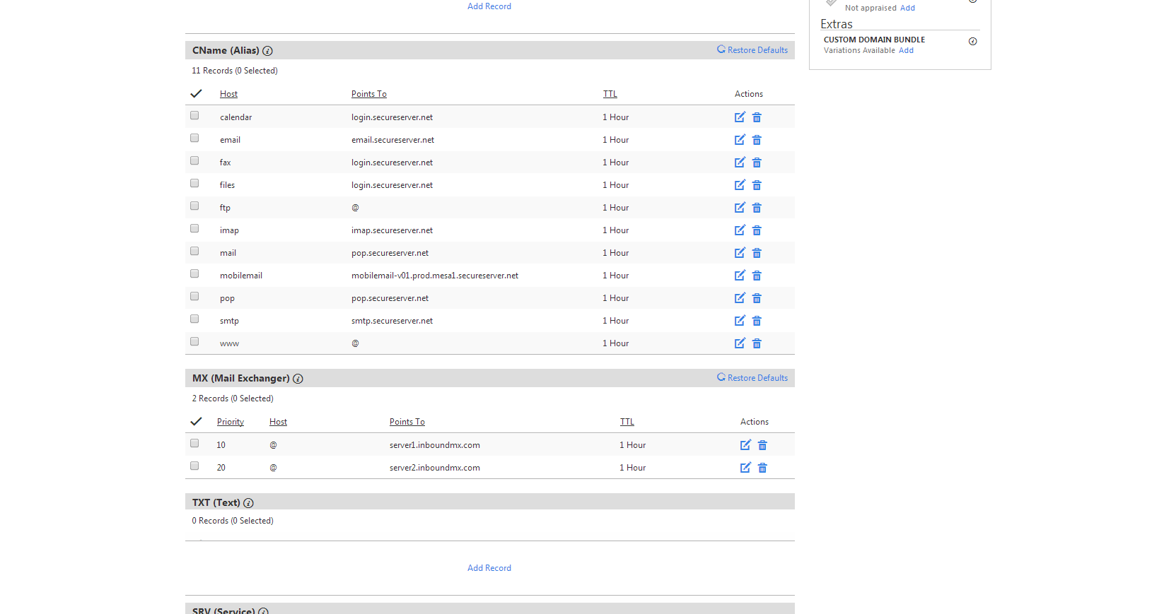Check the files record checkbox
1176x614 pixels.
(x=194, y=183)
